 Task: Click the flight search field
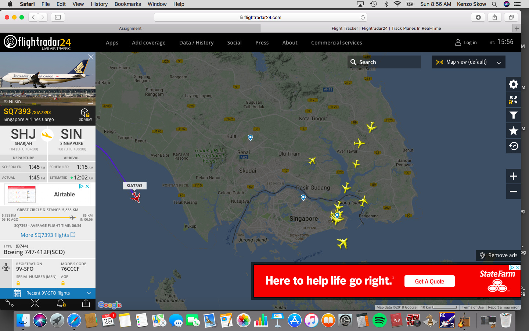pos(384,62)
